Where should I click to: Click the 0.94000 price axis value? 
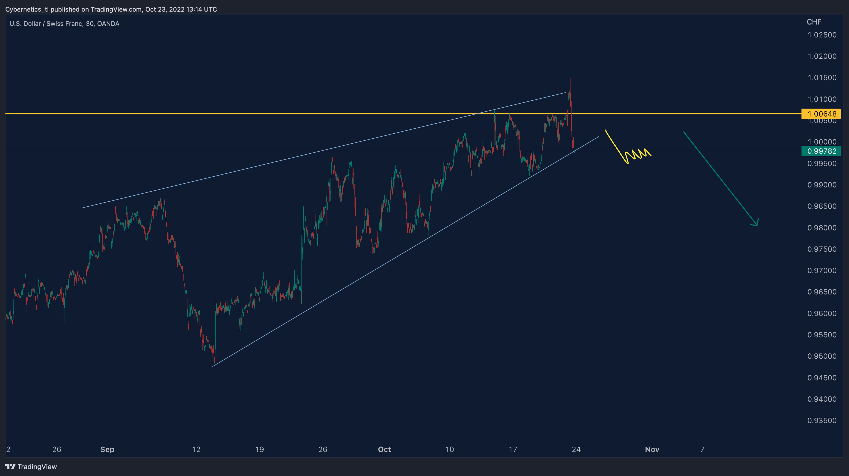[x=822, y=399]
